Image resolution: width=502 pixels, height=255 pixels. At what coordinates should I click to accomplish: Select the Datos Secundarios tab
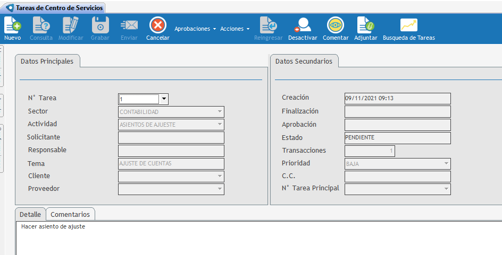pos(304,61)
